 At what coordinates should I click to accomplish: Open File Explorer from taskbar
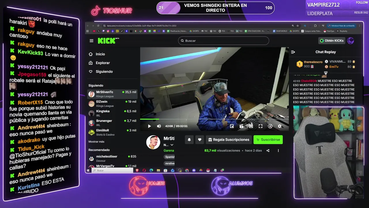point(158,170)
